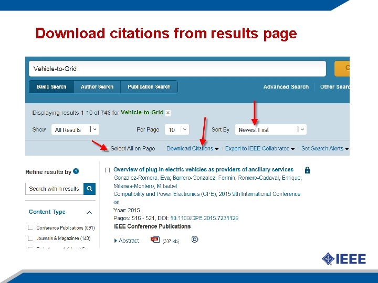
Task: Expand Export to IEEE Collabratec menu
Action: 260,148
